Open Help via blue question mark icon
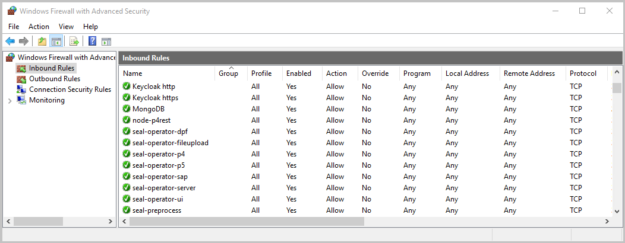 click(93, 41)
